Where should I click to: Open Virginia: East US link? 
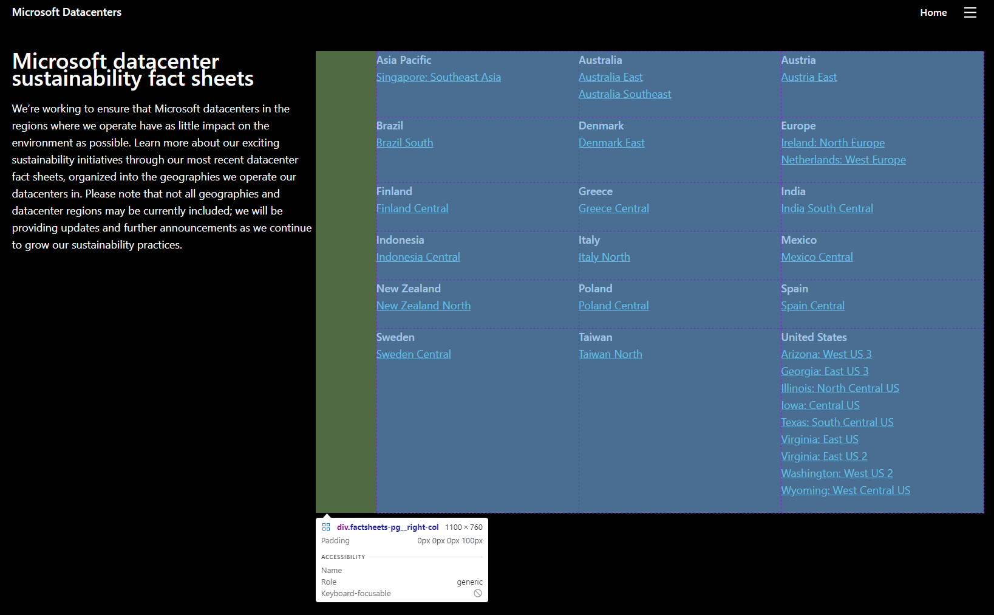820,439
